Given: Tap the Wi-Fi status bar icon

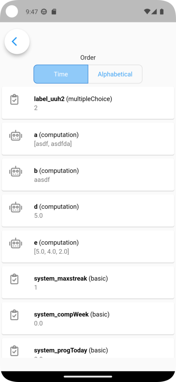Looking at the screenshot, I should [147, 12].
